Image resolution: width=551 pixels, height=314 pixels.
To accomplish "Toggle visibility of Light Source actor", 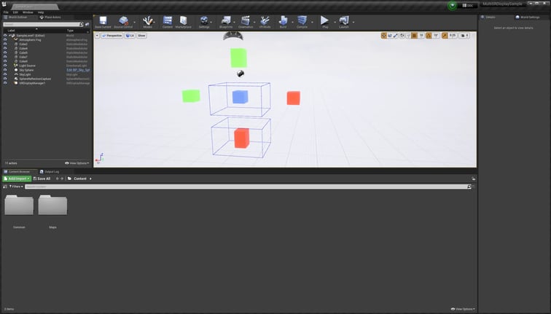I will coord(5,66).
